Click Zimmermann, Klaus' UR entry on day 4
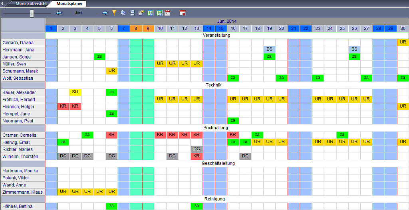The height and width of the screenshot is (210, 409). 87,192
